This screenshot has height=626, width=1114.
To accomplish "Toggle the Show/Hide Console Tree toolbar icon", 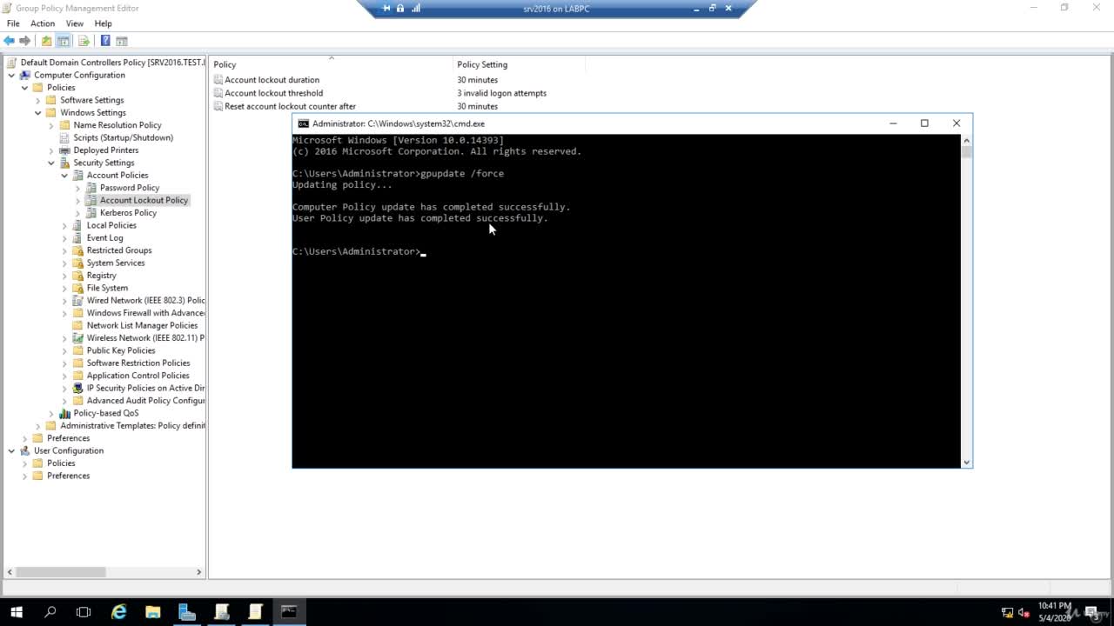I will pyautogui.click(x=64, y=41).
